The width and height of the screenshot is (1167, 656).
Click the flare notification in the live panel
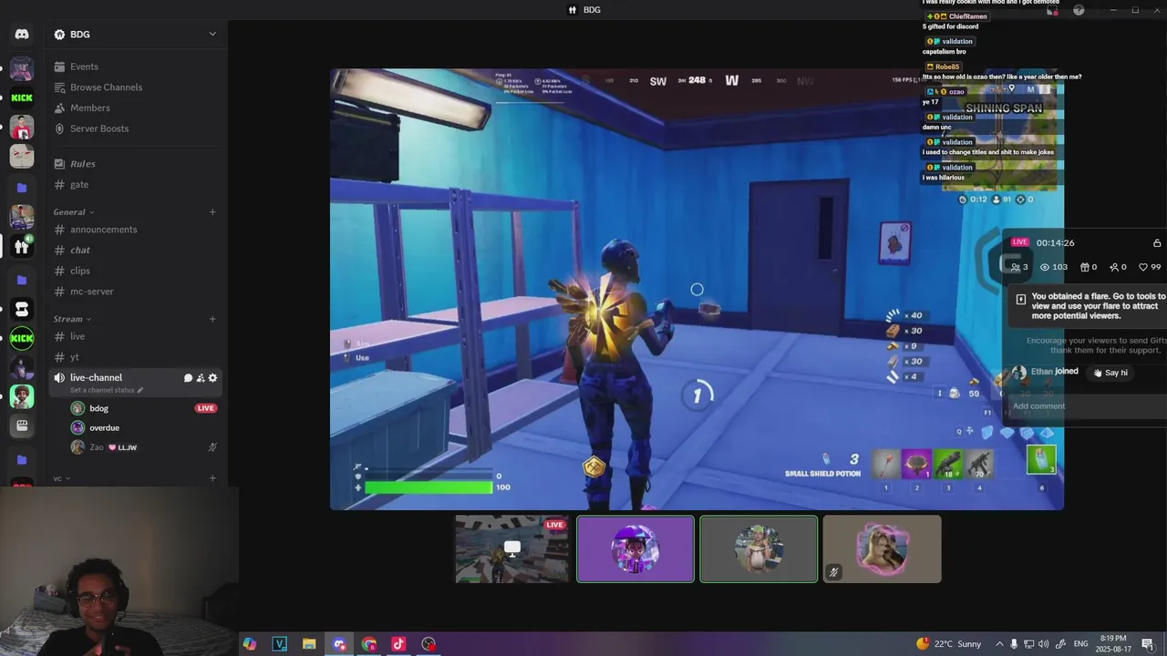point(1087,305)
